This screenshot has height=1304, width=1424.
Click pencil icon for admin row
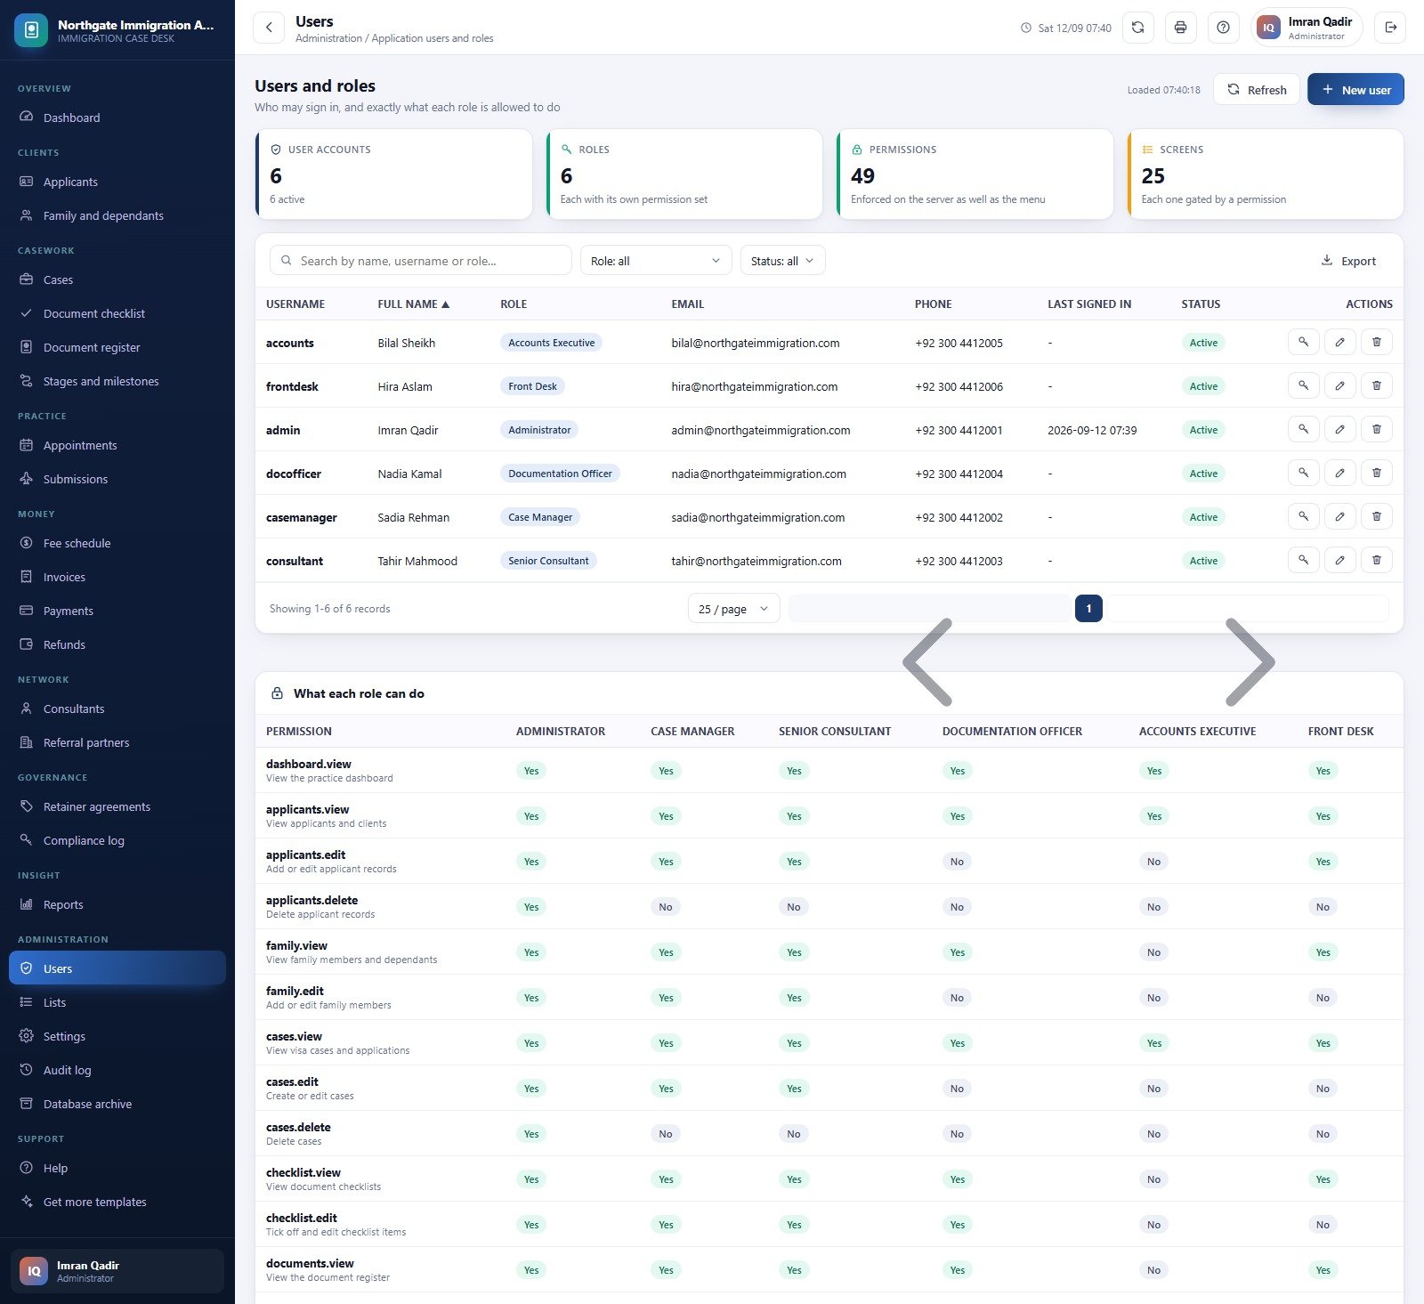1339,429
